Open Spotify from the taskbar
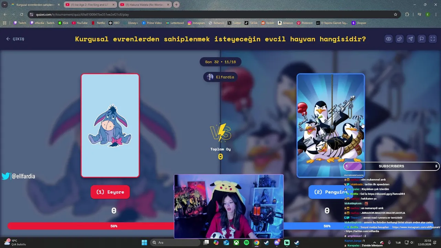The height and width of the screenshot is (248, 441). [x=246, y=242]
